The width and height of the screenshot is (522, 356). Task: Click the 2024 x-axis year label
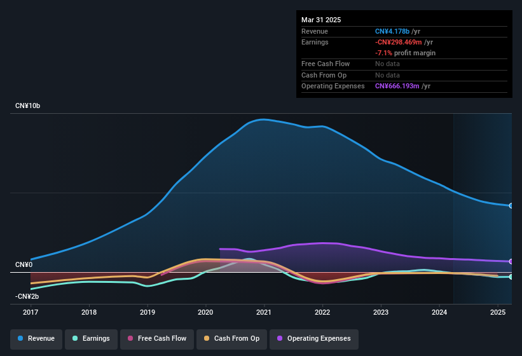439,312
